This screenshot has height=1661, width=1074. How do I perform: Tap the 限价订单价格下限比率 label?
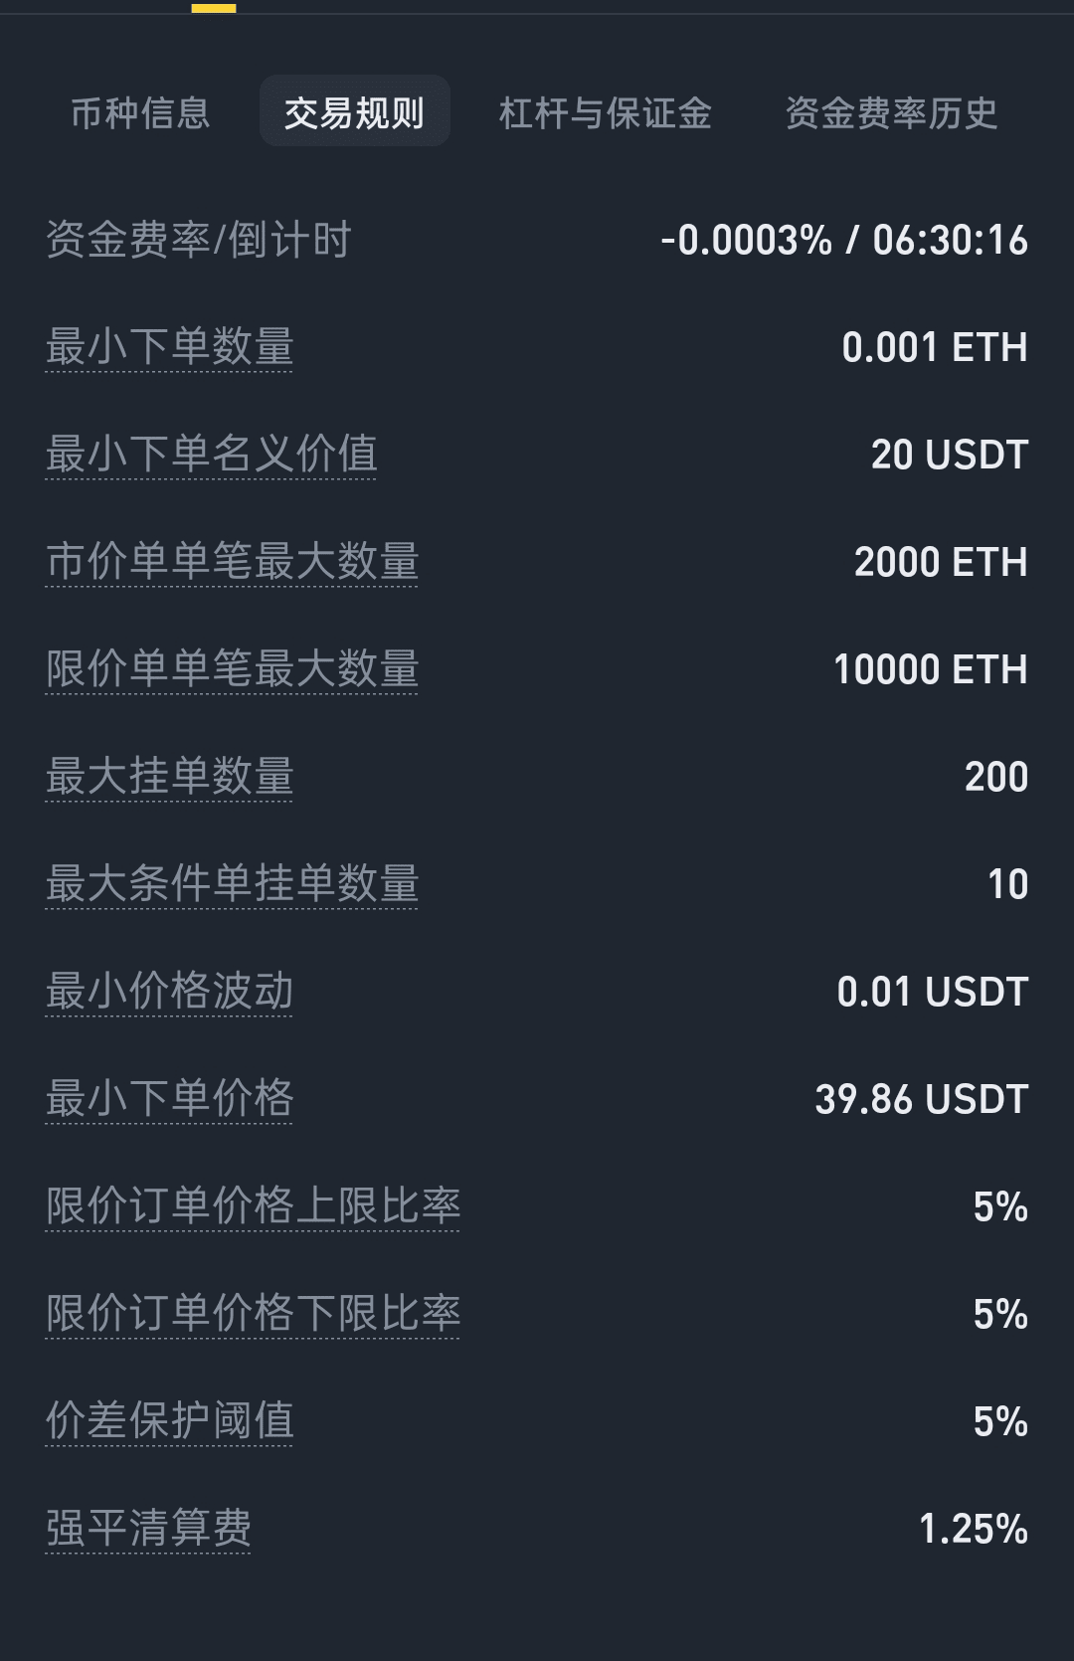[x=253, y=1314]
